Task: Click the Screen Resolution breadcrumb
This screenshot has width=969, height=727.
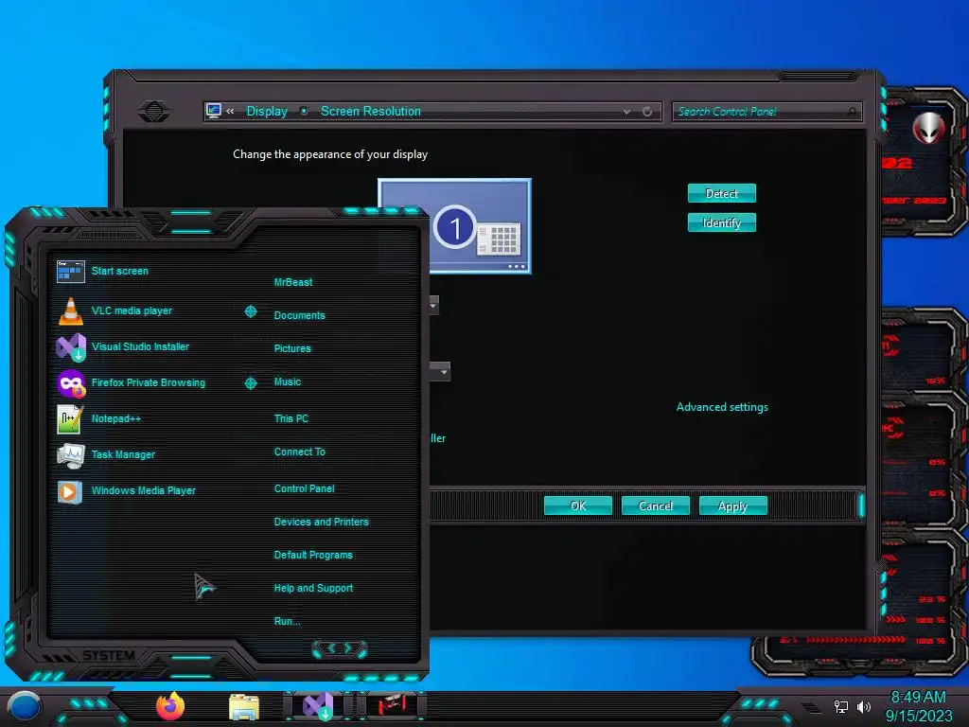Action: pos(371,112)
